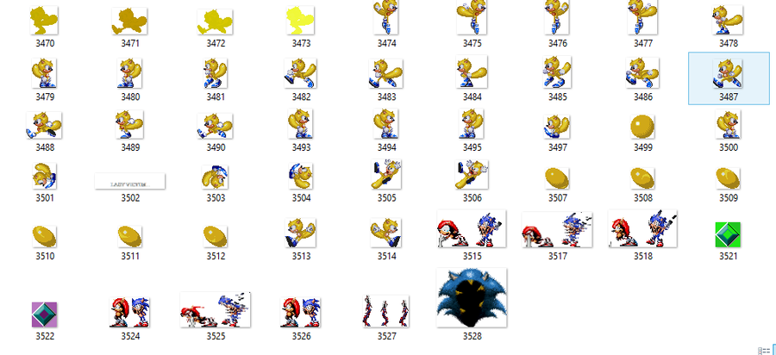Image resolution: width=776 pixels, height=355 pixels.
Task: Select golden egg image 3507
Action: 557,178
